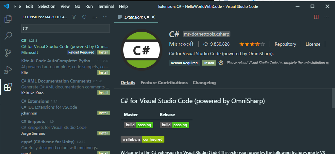
Task: Open the Edit menu
Action: point(29,7)
